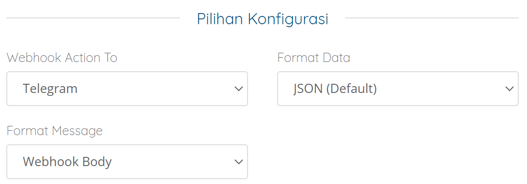
Task: Expand the Telegram combo box options
Action: pos(127,89)
